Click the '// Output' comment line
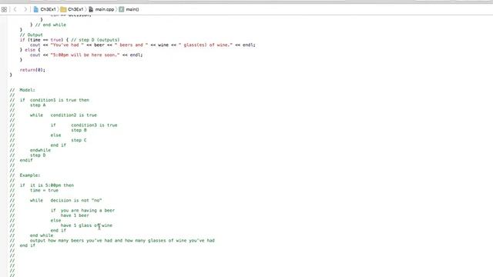Image resolution: width=493 pixels, height=277 pixels. [x=31, y=35]
